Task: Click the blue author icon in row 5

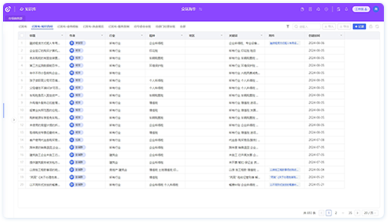Action: tap(72, 73)
